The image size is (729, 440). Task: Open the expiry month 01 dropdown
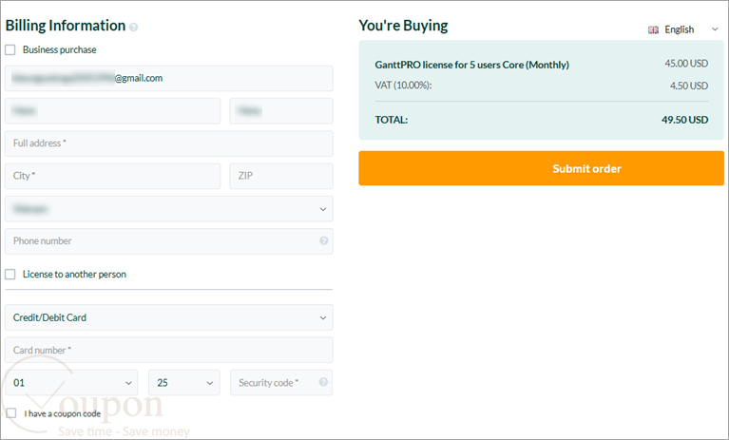(71, 382)
